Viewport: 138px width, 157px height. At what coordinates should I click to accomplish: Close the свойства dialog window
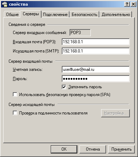tap(133, 4)
